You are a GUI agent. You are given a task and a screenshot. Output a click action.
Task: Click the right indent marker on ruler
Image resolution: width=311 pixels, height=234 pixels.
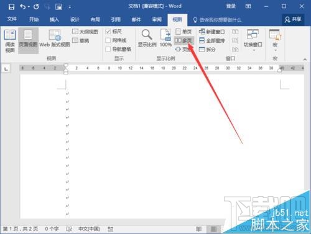click(279, 70)
